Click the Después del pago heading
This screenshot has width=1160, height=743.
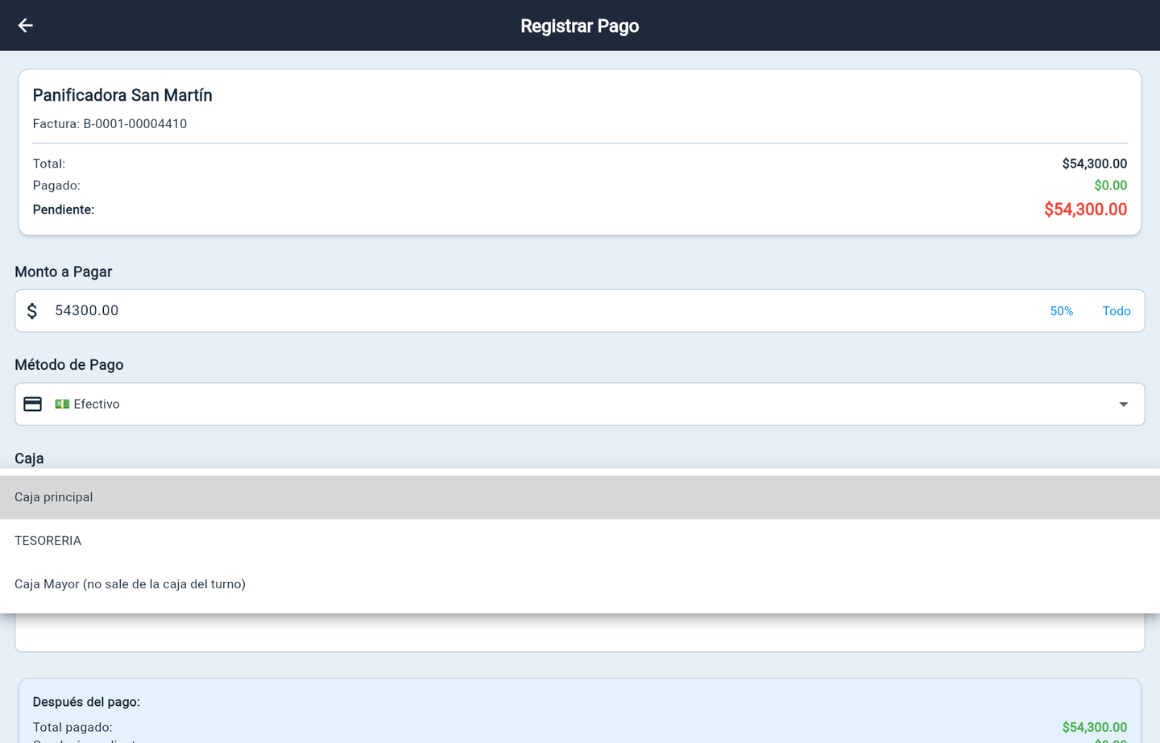pyautogui.click(x=86, y=702)
